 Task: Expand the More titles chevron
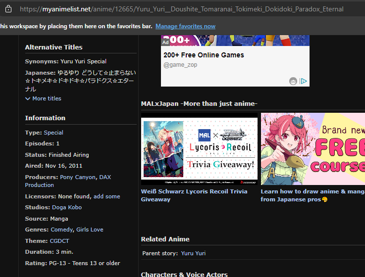(x=28, y=98)
